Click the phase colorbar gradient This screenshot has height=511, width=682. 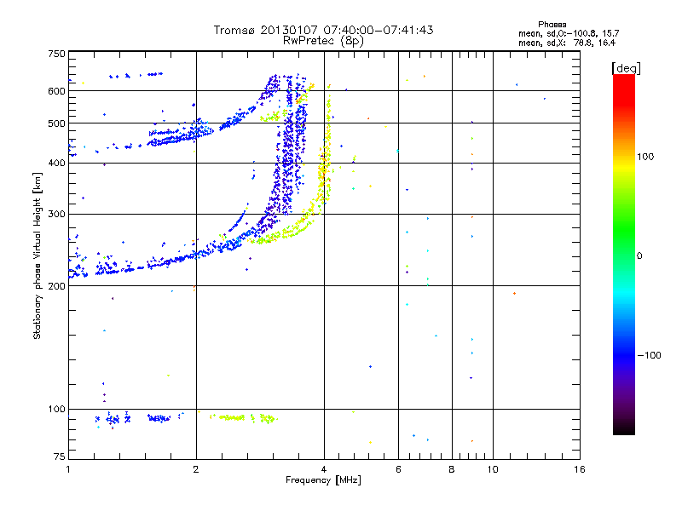[x=624, y=255]
